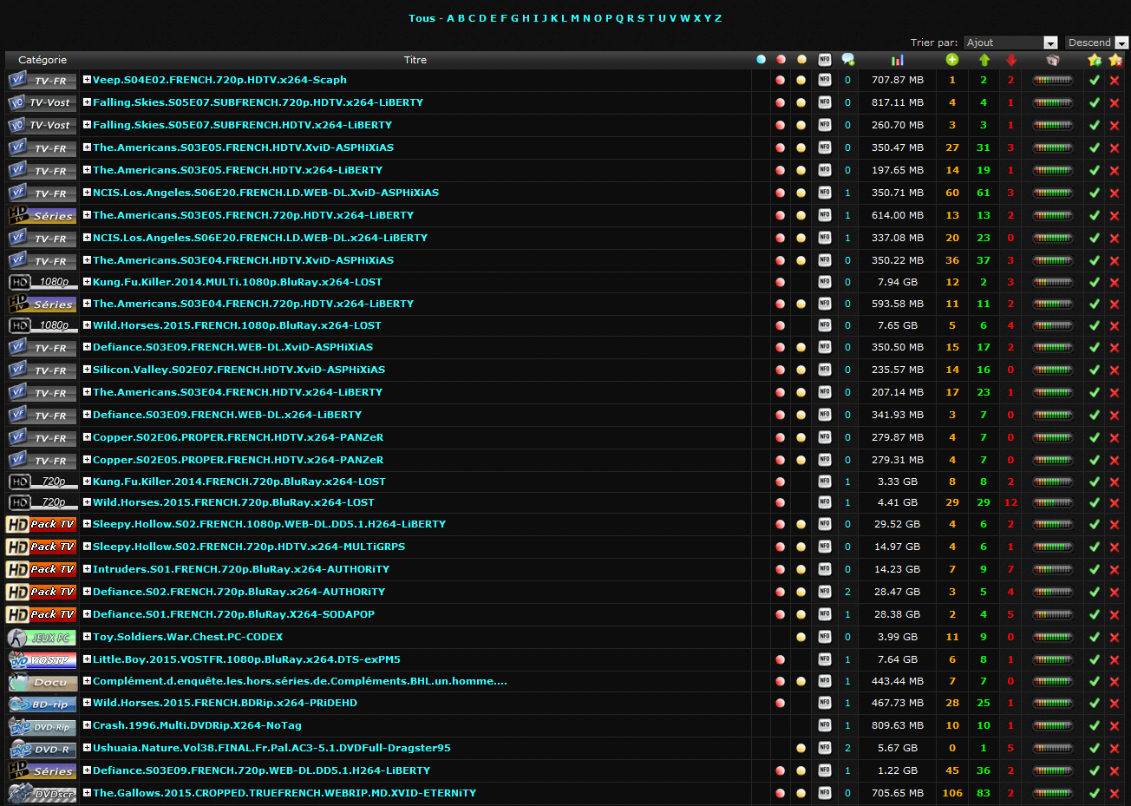Viewport: 1131px width, 806px height.
Task: Click the red X for Crash.1996.Multi.DVDRip
Action: coord(1115,725)
